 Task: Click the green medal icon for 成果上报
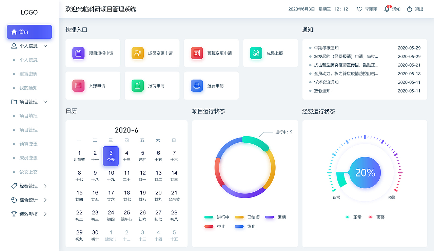(x=256, y=53)
